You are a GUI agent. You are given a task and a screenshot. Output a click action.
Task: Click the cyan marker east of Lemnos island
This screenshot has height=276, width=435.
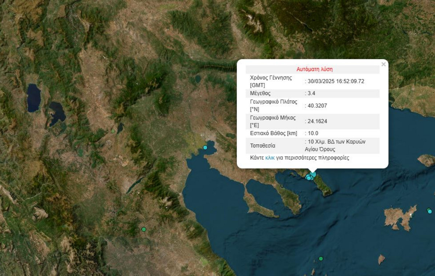tap(430, 211)
